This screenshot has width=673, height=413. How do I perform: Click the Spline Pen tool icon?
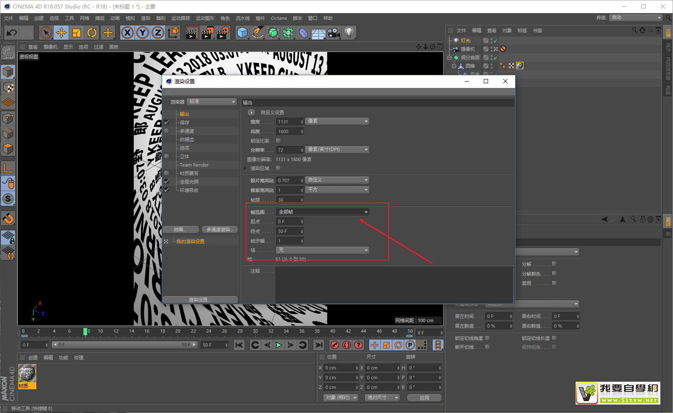tap(258, 33)
